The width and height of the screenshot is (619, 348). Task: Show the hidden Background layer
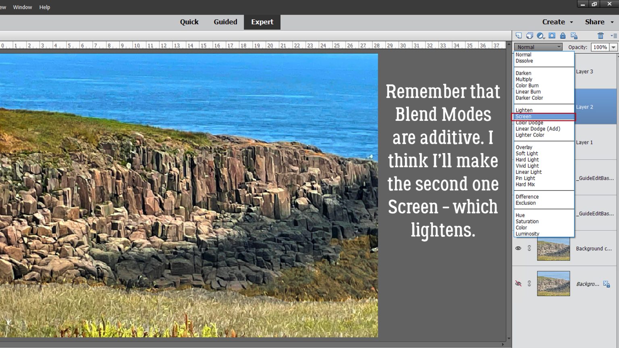click(518, 284)
